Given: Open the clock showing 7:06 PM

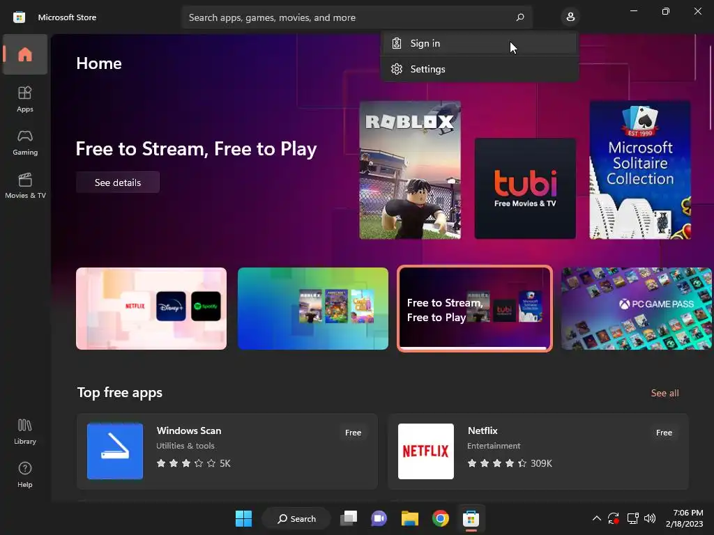Looking at the screenshot, I should [x=685, y=518].
